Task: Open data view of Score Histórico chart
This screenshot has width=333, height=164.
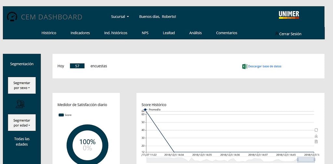Action: [316, 142]
